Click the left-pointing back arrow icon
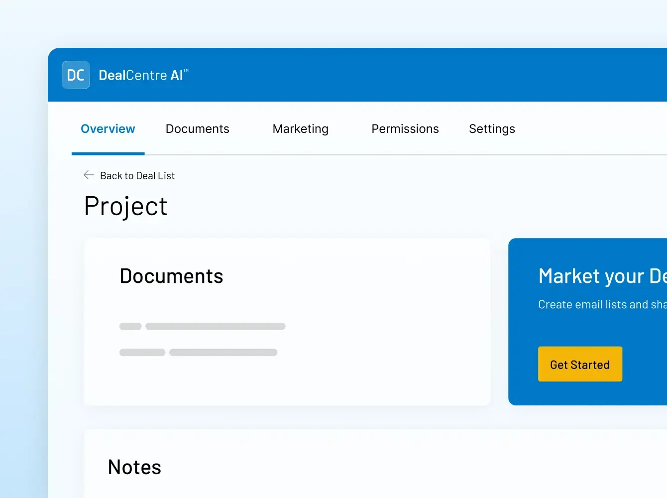The image size is (667, 498). click(89, 175)
